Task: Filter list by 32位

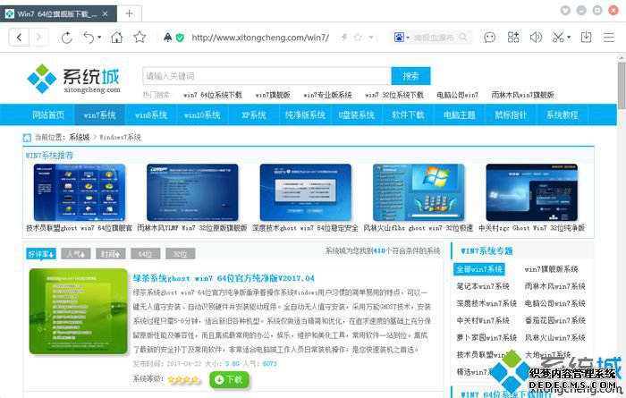Action: coord(180,253)
